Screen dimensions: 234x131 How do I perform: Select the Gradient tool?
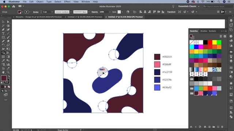8,57
